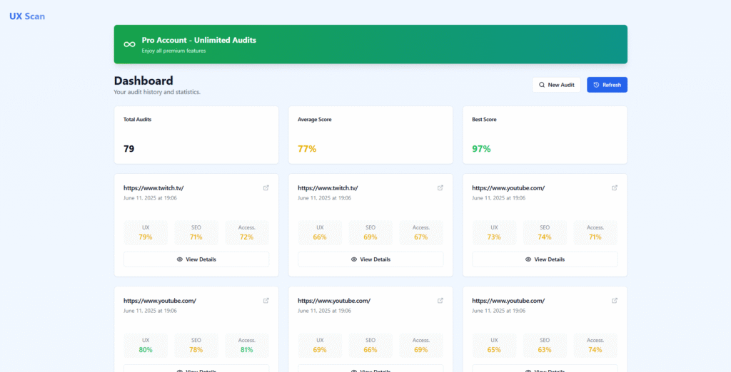This screenshot has height=372, width=731.
Task: Click the magnifier icon in New Audit button
Action: pyautogui.click(x=542, y=85)
